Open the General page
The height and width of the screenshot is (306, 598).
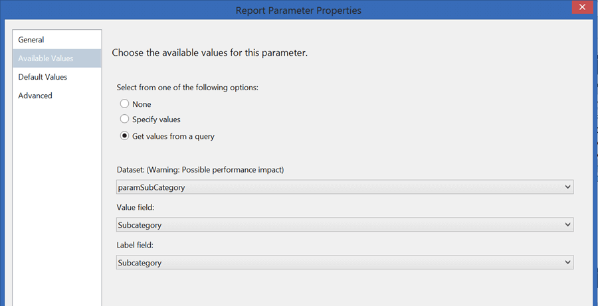[31, 40]
